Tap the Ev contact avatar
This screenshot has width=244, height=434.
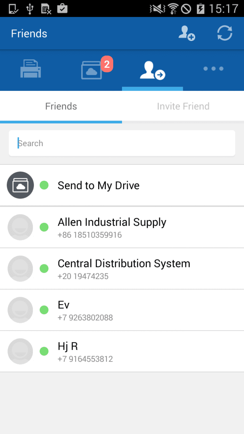coord(20,310)
